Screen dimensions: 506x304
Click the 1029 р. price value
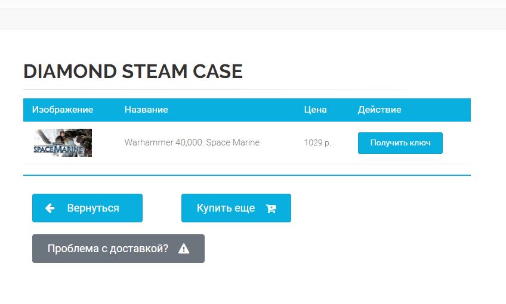[317, 143]
